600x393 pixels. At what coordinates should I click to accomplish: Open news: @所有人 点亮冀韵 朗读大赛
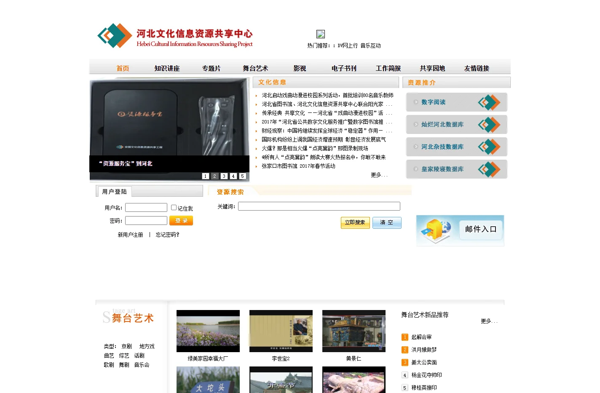[324, 157]
